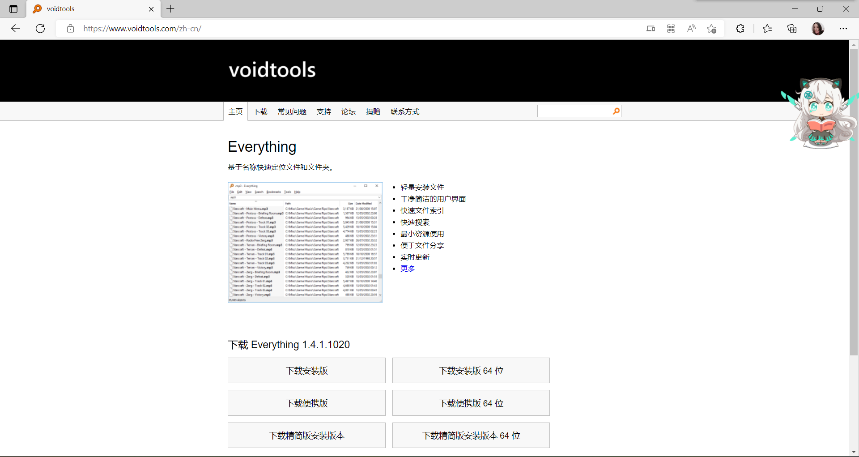Click the orange site search magnifier
Screen dimensions: 859x457
tap(616, 111)
